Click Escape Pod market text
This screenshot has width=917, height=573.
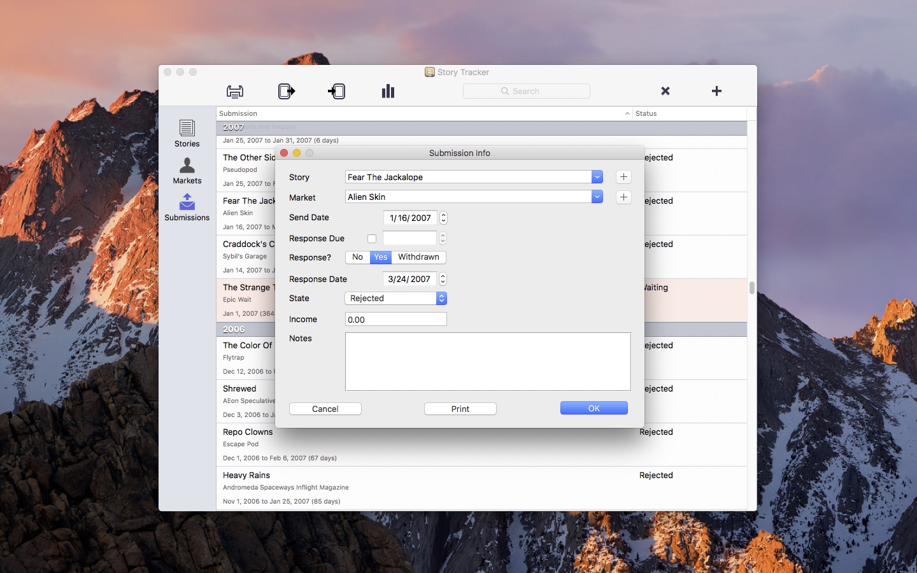(241, 444)
